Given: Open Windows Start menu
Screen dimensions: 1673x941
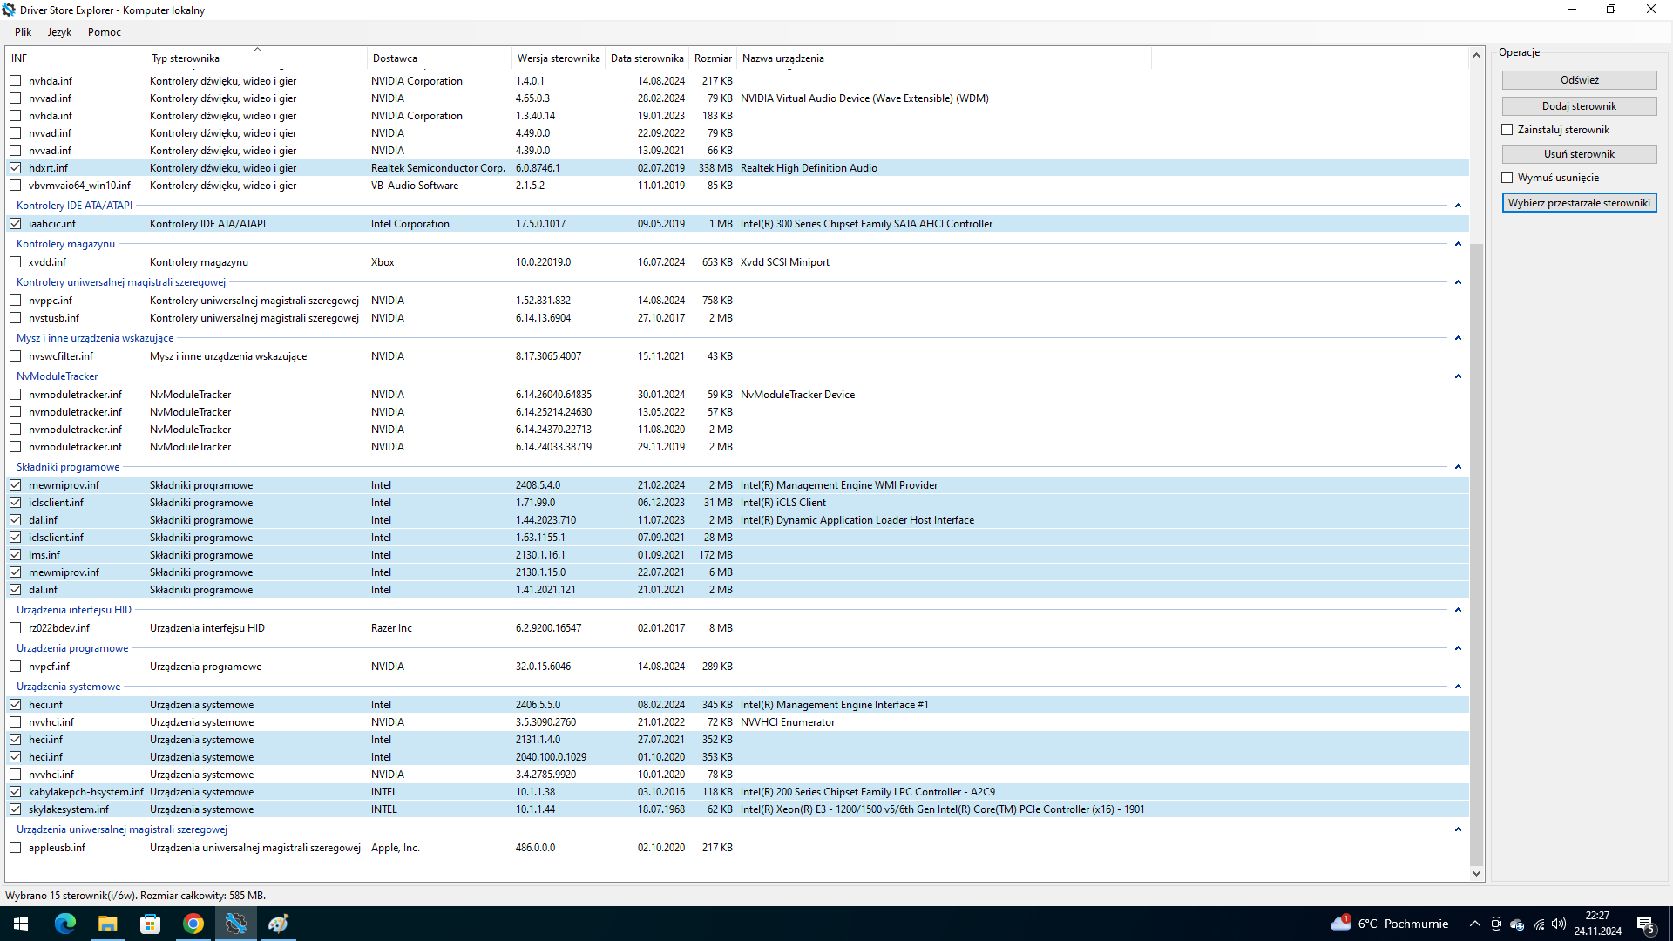Looking at the screenshot, I should (x=21, y=924).
